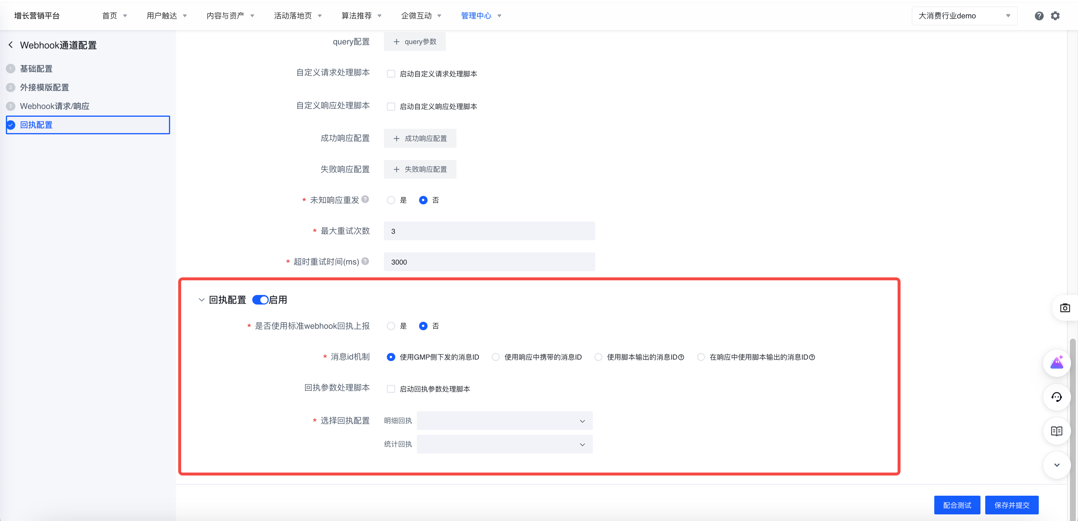This screenshot has height=521, width=1078.
Task: Open the purple AI assistant floating icon
Action: click(x=1057, y=363)
